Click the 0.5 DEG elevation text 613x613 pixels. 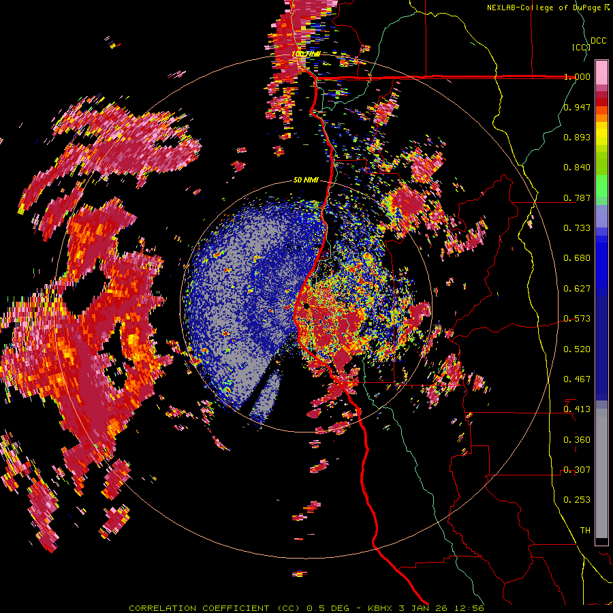[x=327, y=608]
